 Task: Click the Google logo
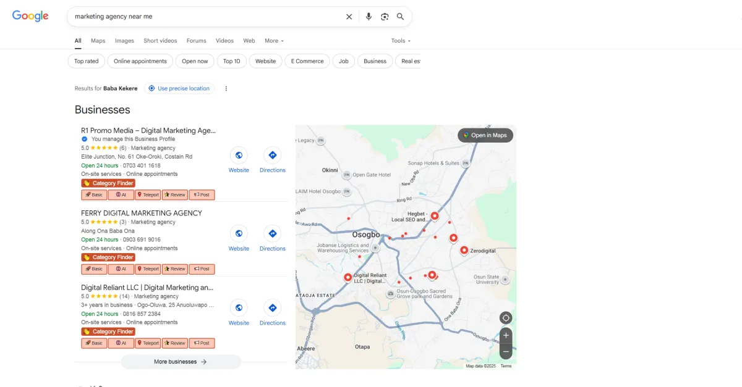30,17
